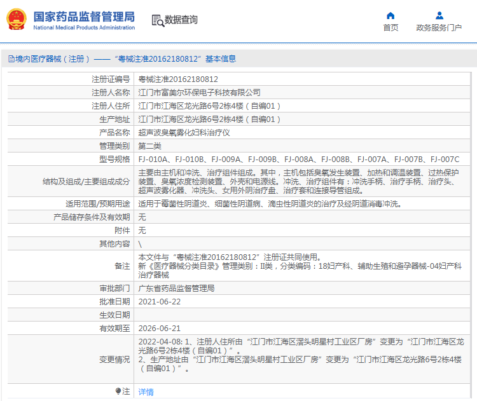This screenshot has height=401, width=477.
Task: Click the 注册证编号 row label
Action: (111, 79)
